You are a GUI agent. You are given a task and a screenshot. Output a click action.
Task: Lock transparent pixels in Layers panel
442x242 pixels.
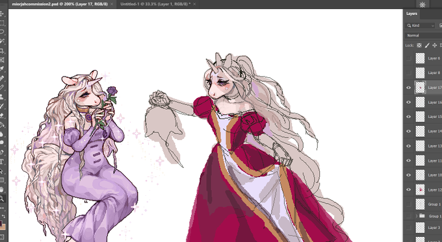click(x=419, y=45)
